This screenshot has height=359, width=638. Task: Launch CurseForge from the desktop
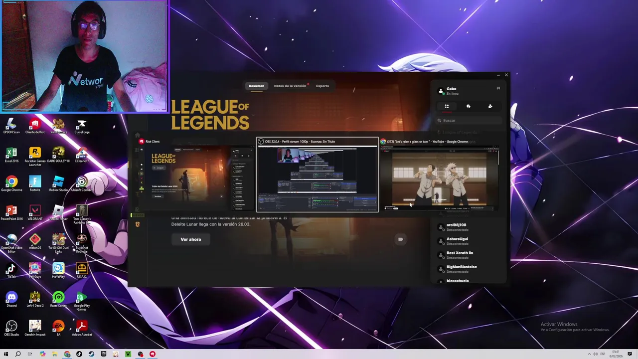[82, 126]
